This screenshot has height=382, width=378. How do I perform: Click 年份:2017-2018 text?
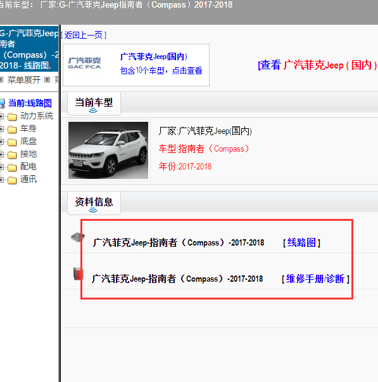(x=185, y=166)
